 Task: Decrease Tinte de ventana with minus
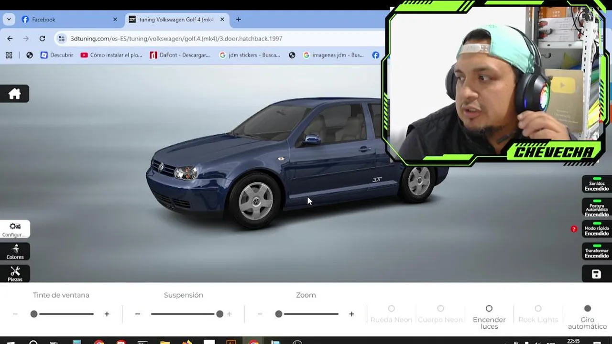point(15,314)
